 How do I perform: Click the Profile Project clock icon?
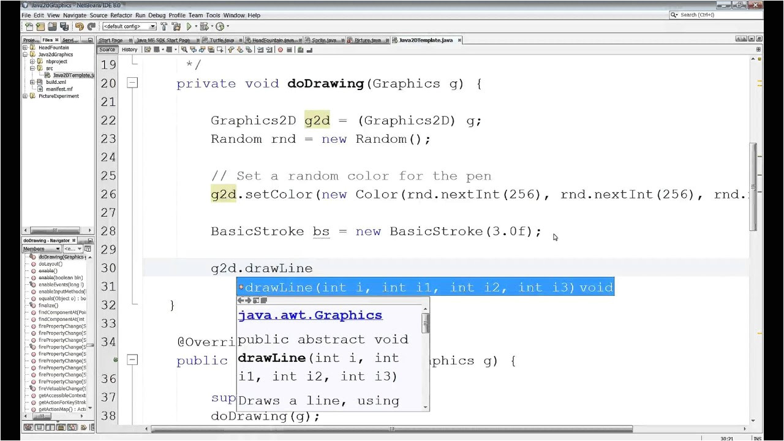[220, 26]
